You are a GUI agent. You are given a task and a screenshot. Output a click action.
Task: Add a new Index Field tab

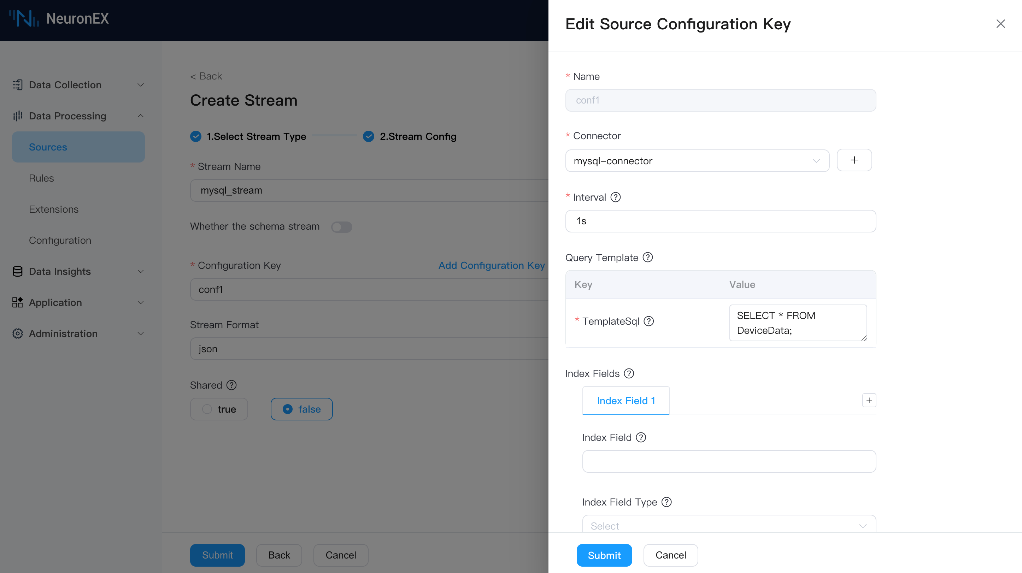click(869, 400)
